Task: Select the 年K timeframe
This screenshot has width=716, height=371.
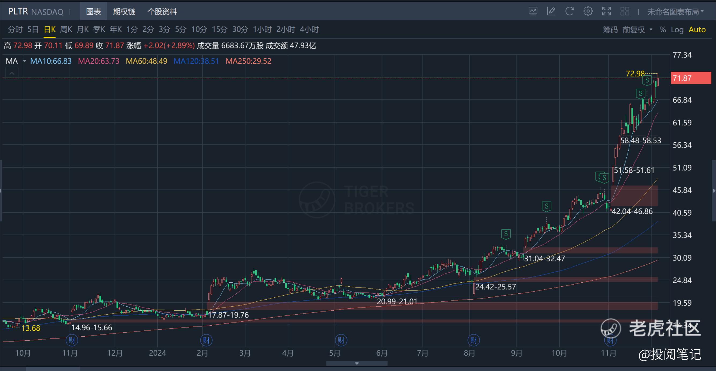Action: click(116, 29)
